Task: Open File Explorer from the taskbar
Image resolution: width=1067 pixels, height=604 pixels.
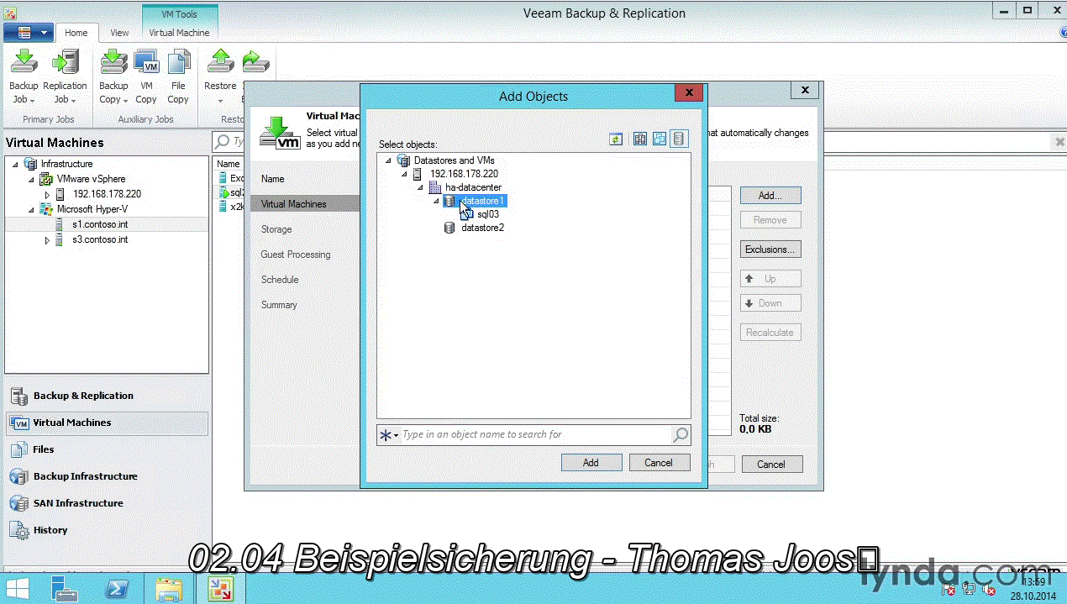Action: 169,588
